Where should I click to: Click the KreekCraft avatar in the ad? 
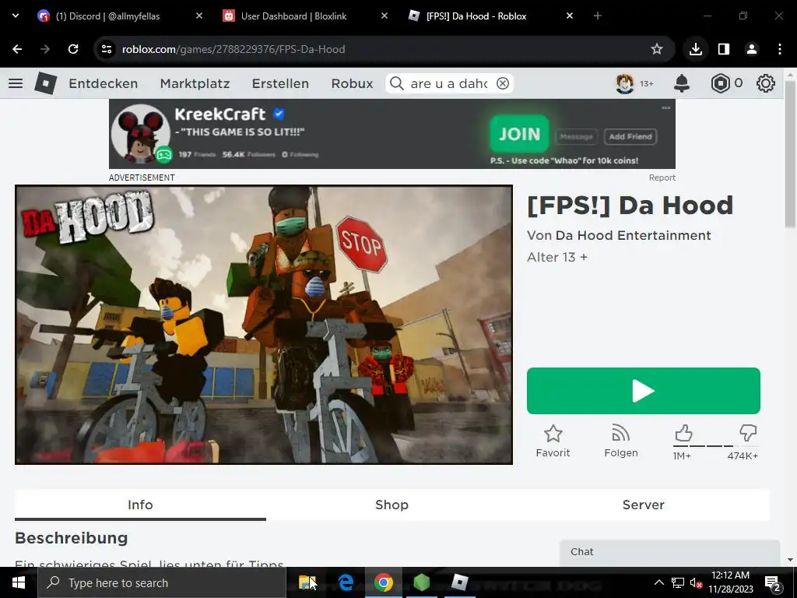(140, 133)
